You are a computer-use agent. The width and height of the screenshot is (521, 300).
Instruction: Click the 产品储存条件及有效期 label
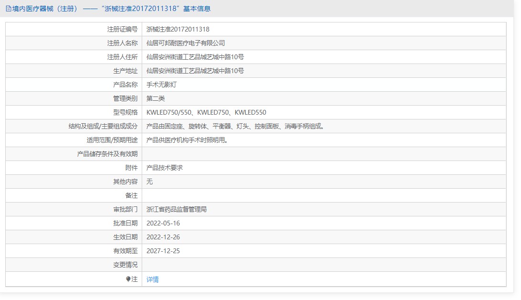click(x=107, y=154)
